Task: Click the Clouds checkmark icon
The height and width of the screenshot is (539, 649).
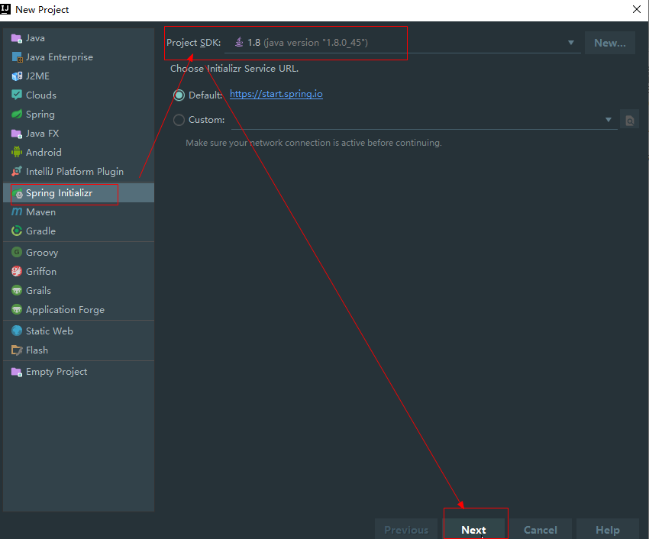Action: [17, 95]
